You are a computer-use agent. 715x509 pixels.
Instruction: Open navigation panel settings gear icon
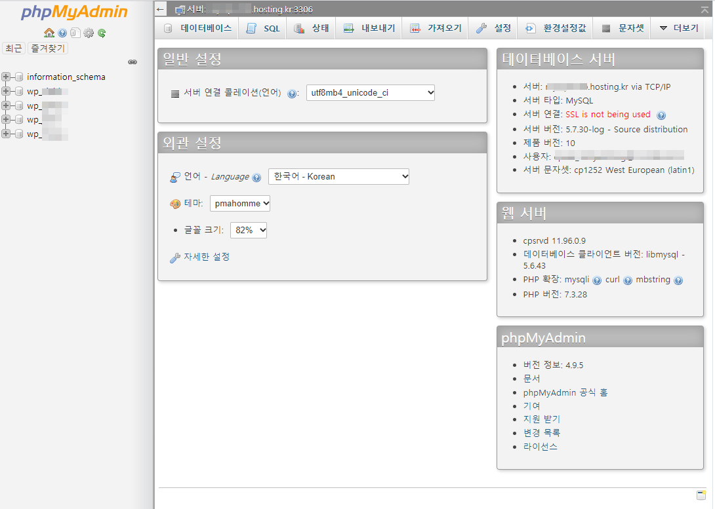pos(89,33)
